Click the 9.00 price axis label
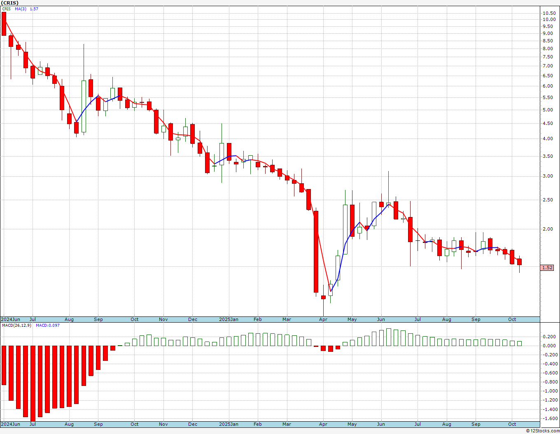The image size is (560, 434). pos(548,33)
